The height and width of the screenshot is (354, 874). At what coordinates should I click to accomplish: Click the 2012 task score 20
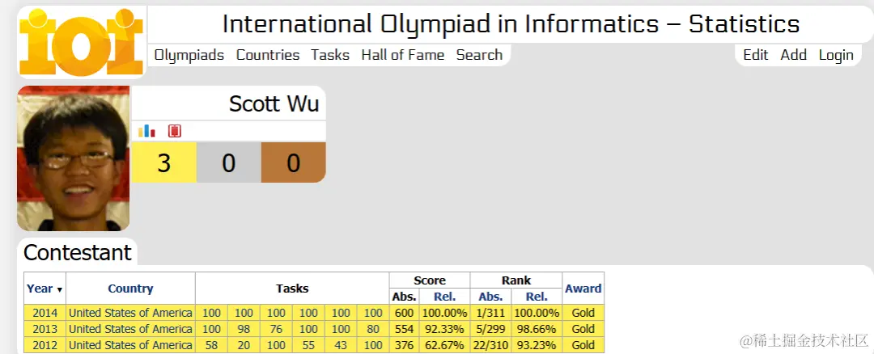[244, 345]
